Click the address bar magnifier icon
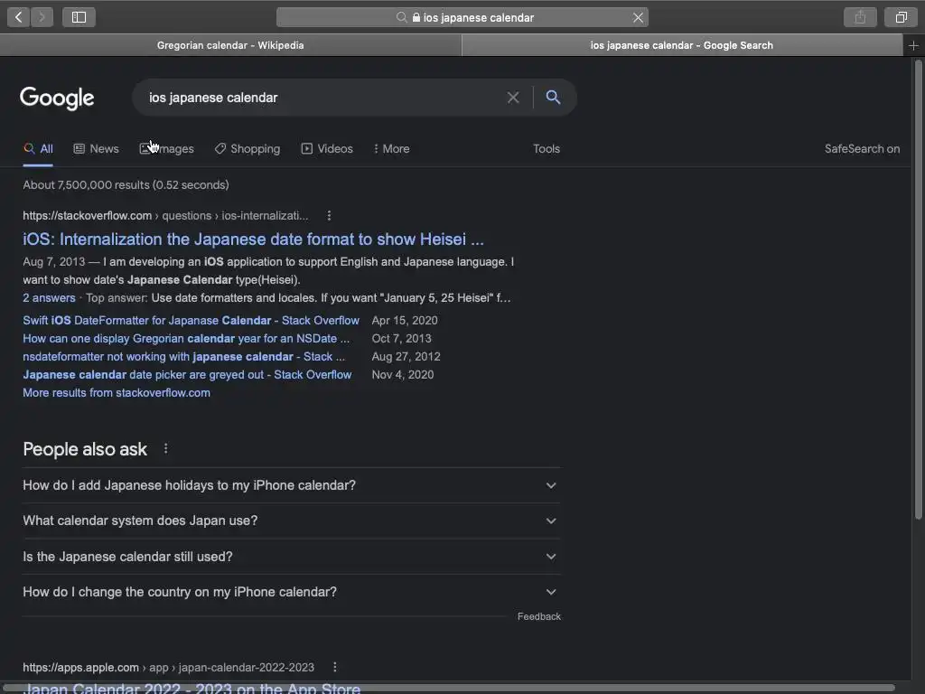The width and height of the screenshot is (925, 694). pos(402,17)
